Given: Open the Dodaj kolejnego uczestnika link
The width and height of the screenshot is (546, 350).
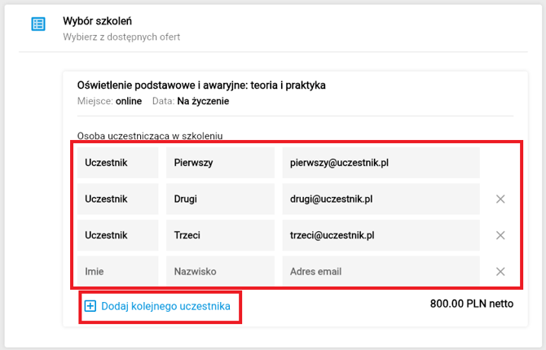Looking at the screenshot, I should 165,307.
